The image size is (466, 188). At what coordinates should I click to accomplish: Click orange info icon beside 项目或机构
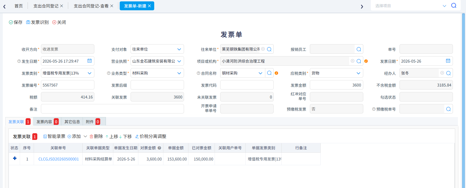point(366,61)
